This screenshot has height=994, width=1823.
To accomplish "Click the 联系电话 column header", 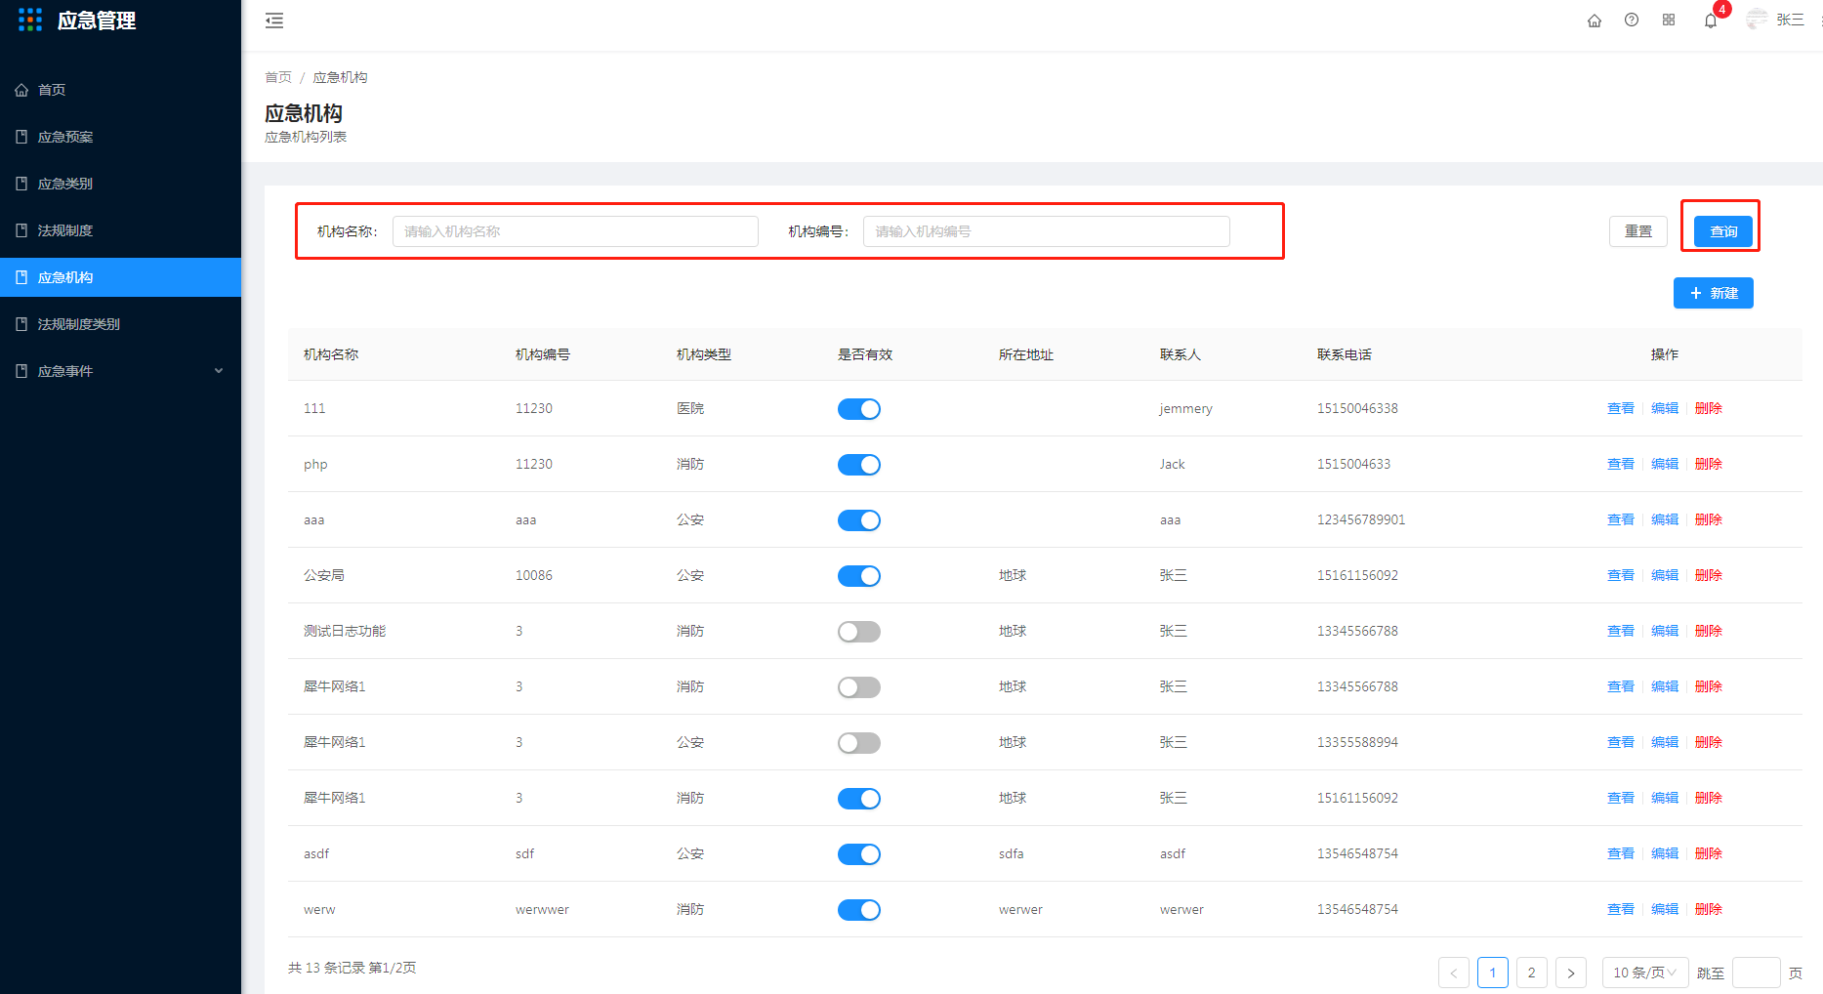I will tap(1345, 354).
